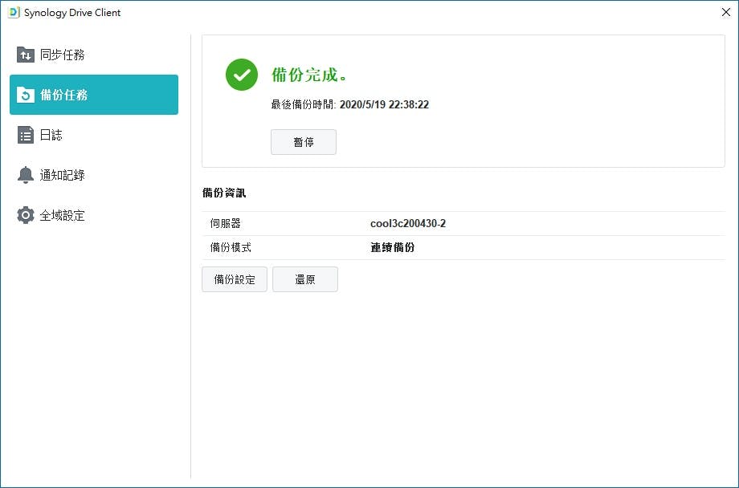Click the backup task folder icon

tap(26, 95)
